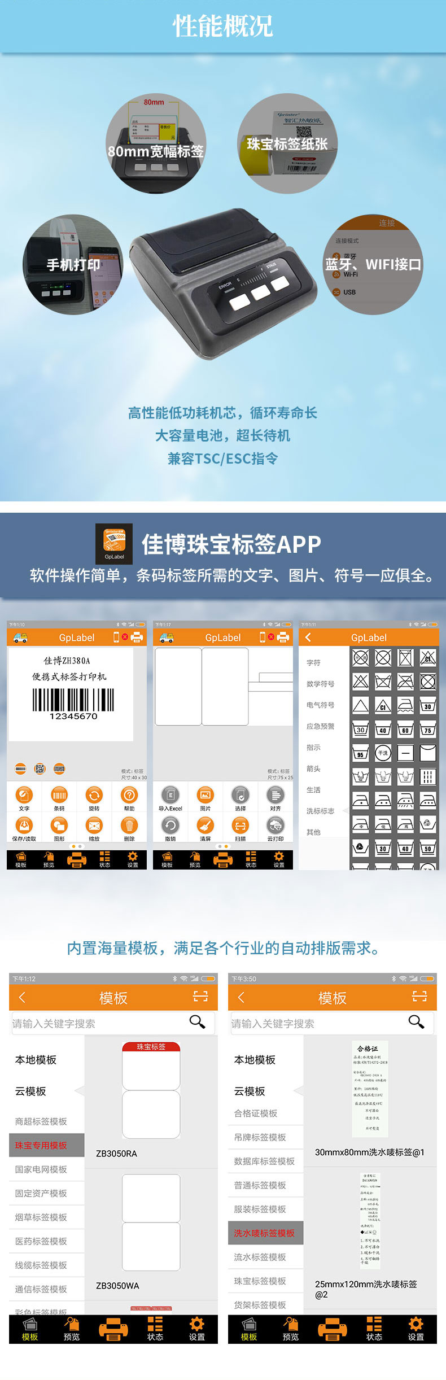The height and width of the screenshot is (1380, 446).
Task: Tap the 清屏 clear-screen broom icon
Action: [205, 826]
